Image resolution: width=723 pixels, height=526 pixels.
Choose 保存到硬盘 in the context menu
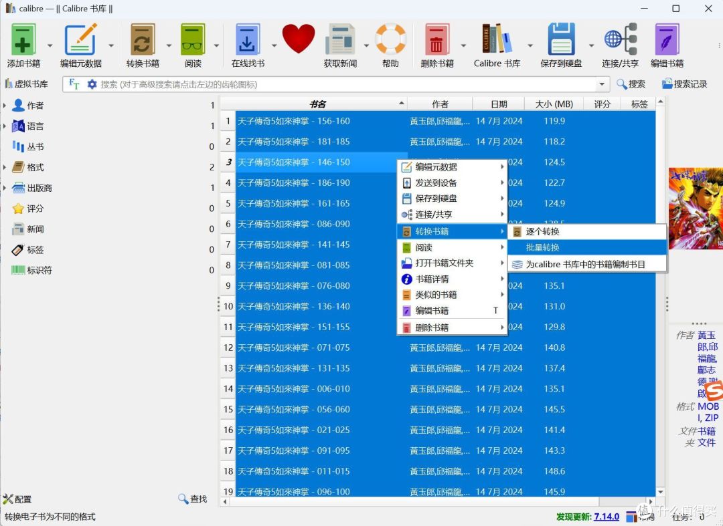pyautogui.click(x=452, y=199)
